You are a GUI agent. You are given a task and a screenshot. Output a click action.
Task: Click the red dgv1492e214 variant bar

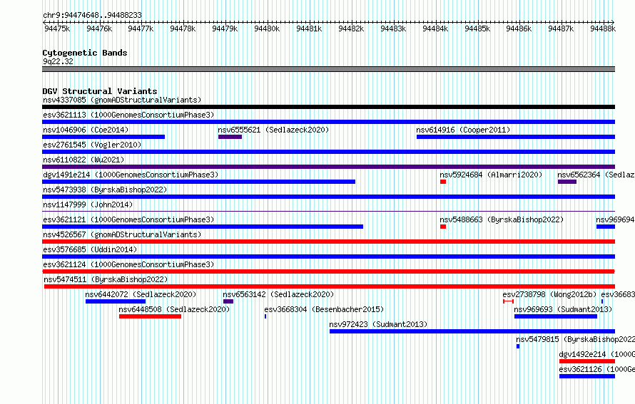[587, 361]
